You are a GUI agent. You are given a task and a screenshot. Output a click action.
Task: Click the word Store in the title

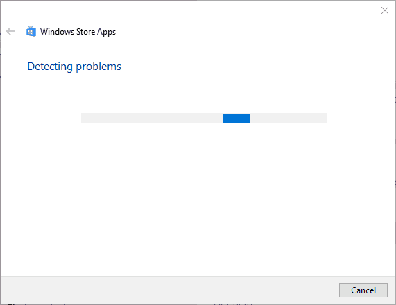[85, 32]
